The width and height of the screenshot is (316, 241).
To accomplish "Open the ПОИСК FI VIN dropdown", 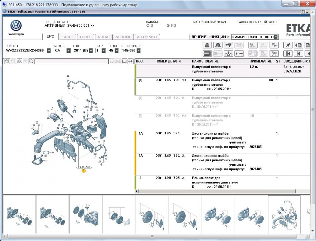I will point(49,51).
